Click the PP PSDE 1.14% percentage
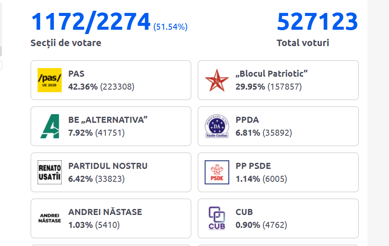This screenshot has width=389, height=246. point(247,179)
